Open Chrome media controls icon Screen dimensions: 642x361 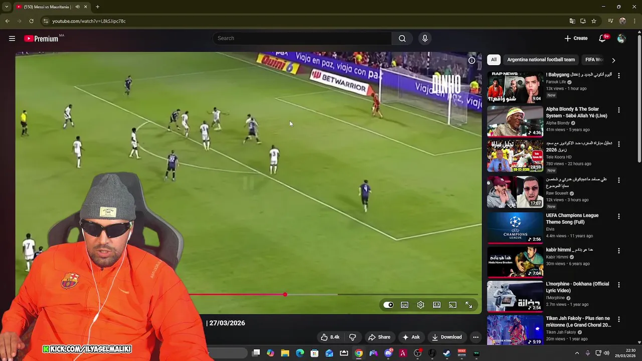pyautogui.click(x=610, y=21)
